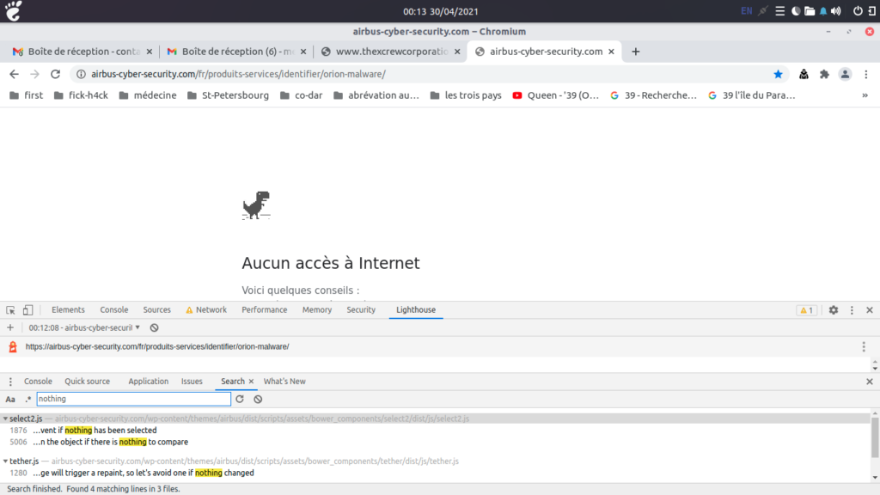Close the Search drawer tab
Image resolution: width=880 pixels, height=495 pixels.
251,382
